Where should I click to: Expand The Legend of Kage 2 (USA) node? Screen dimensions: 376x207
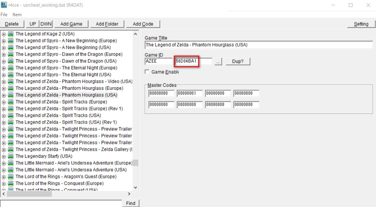coord(4,34)
